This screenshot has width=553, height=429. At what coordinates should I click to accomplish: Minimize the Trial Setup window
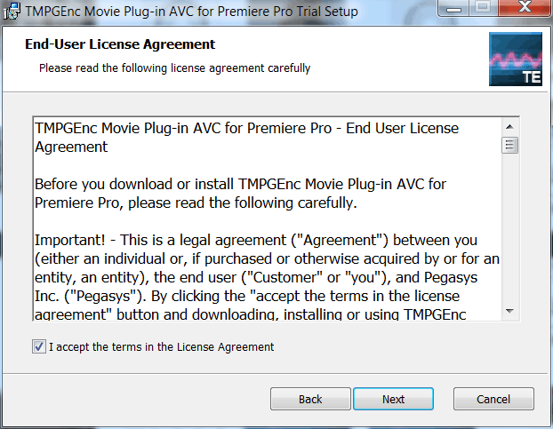(x=453, y=8)
